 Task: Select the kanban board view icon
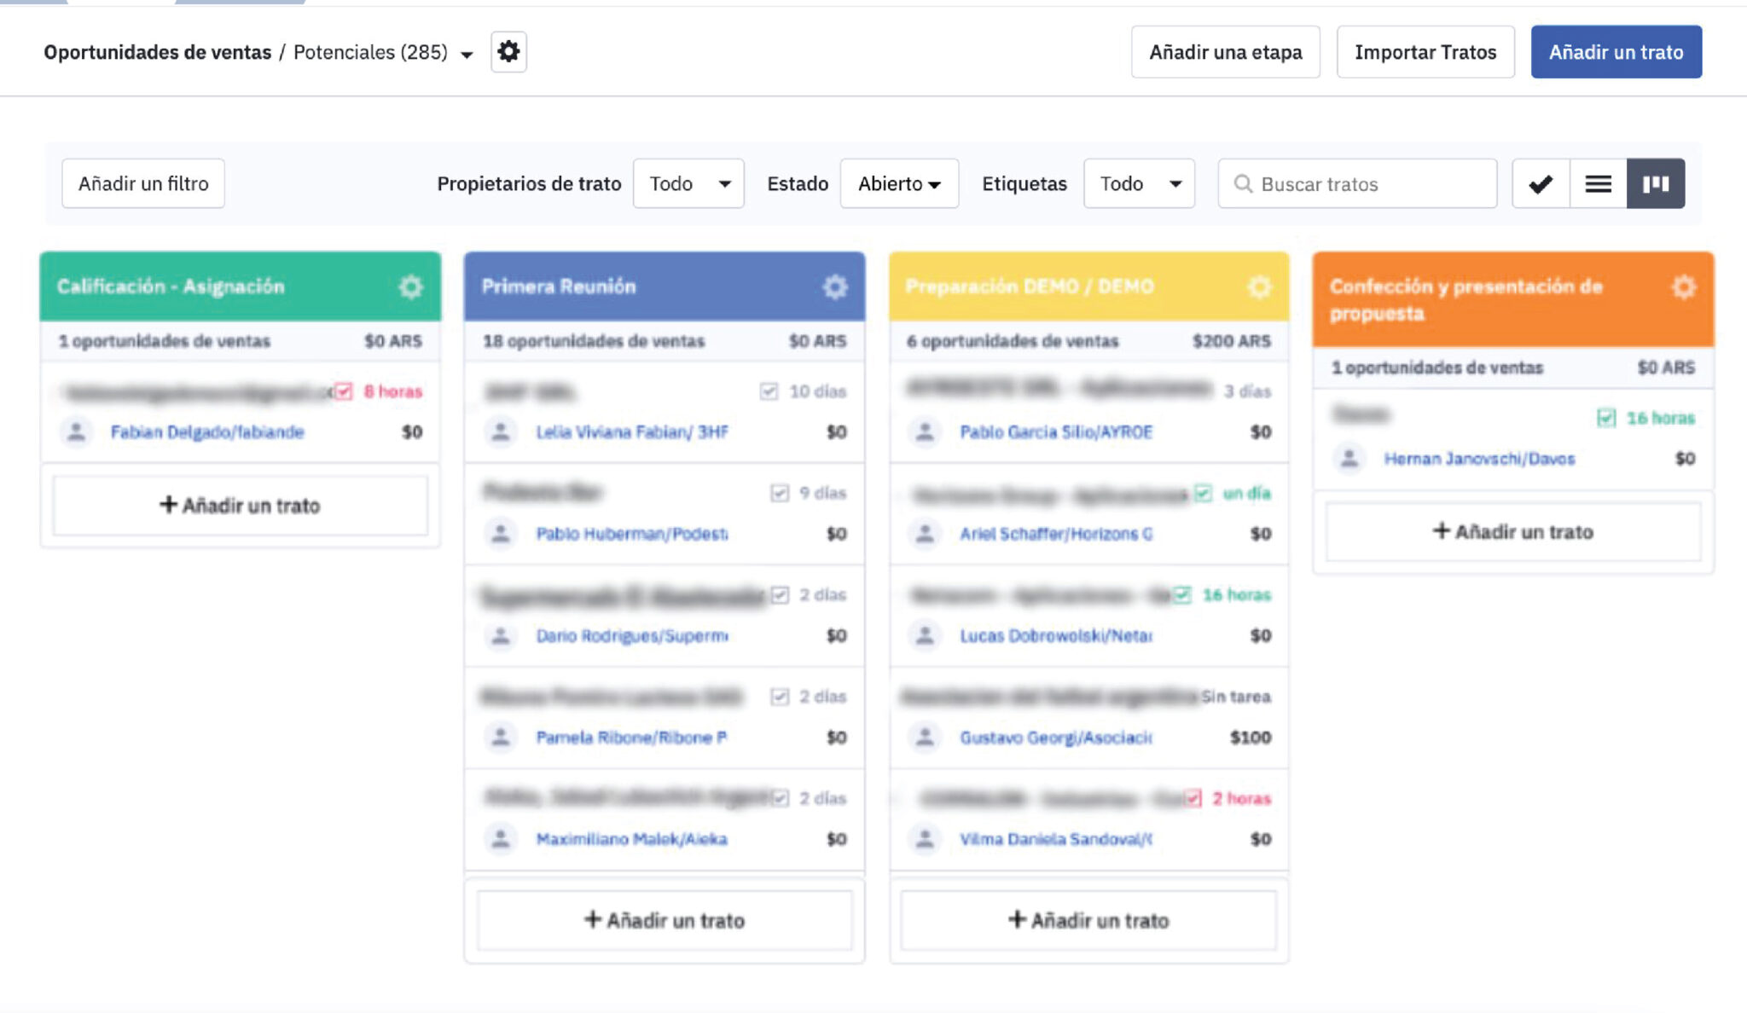pyautogui.click(x=1656, y=183)
